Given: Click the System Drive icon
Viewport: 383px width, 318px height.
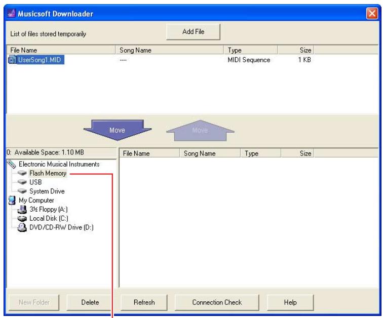Looking at the screenshot, I should tap(22, 191).
